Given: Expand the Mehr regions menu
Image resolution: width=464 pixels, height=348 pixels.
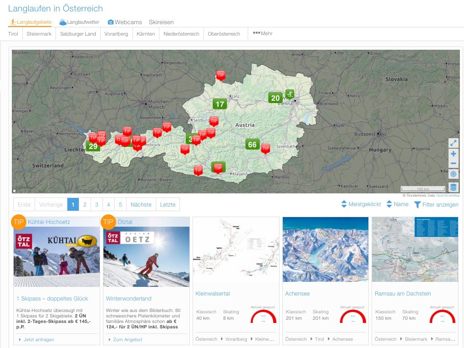Looking at the screenshot, I should (x=263, y=33).
